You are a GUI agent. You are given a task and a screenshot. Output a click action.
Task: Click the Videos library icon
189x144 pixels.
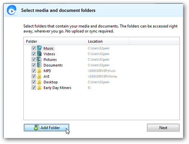[x=39, y=54]
